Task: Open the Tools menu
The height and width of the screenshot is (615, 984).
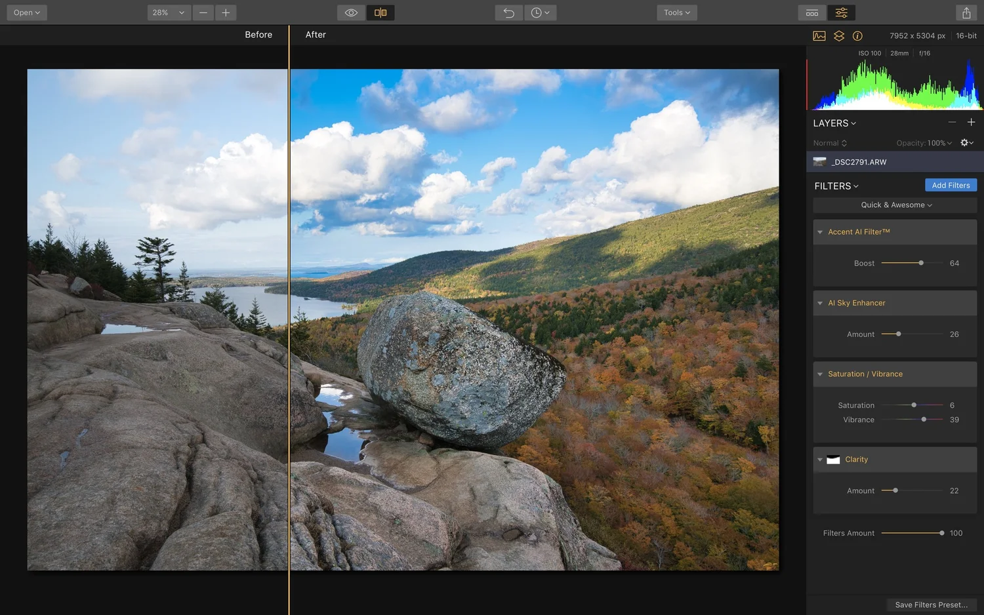Action: tap(676, 12)
